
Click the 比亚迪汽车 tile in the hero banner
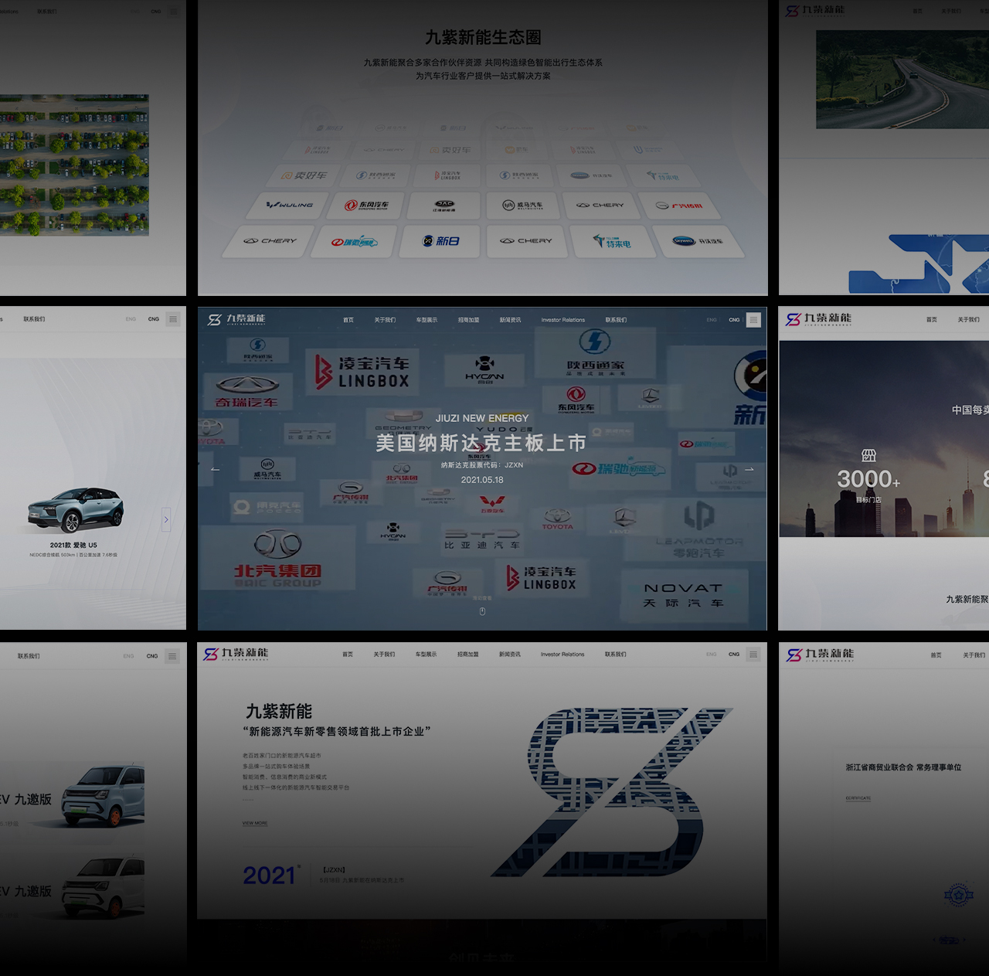click(x=482, y=539)
